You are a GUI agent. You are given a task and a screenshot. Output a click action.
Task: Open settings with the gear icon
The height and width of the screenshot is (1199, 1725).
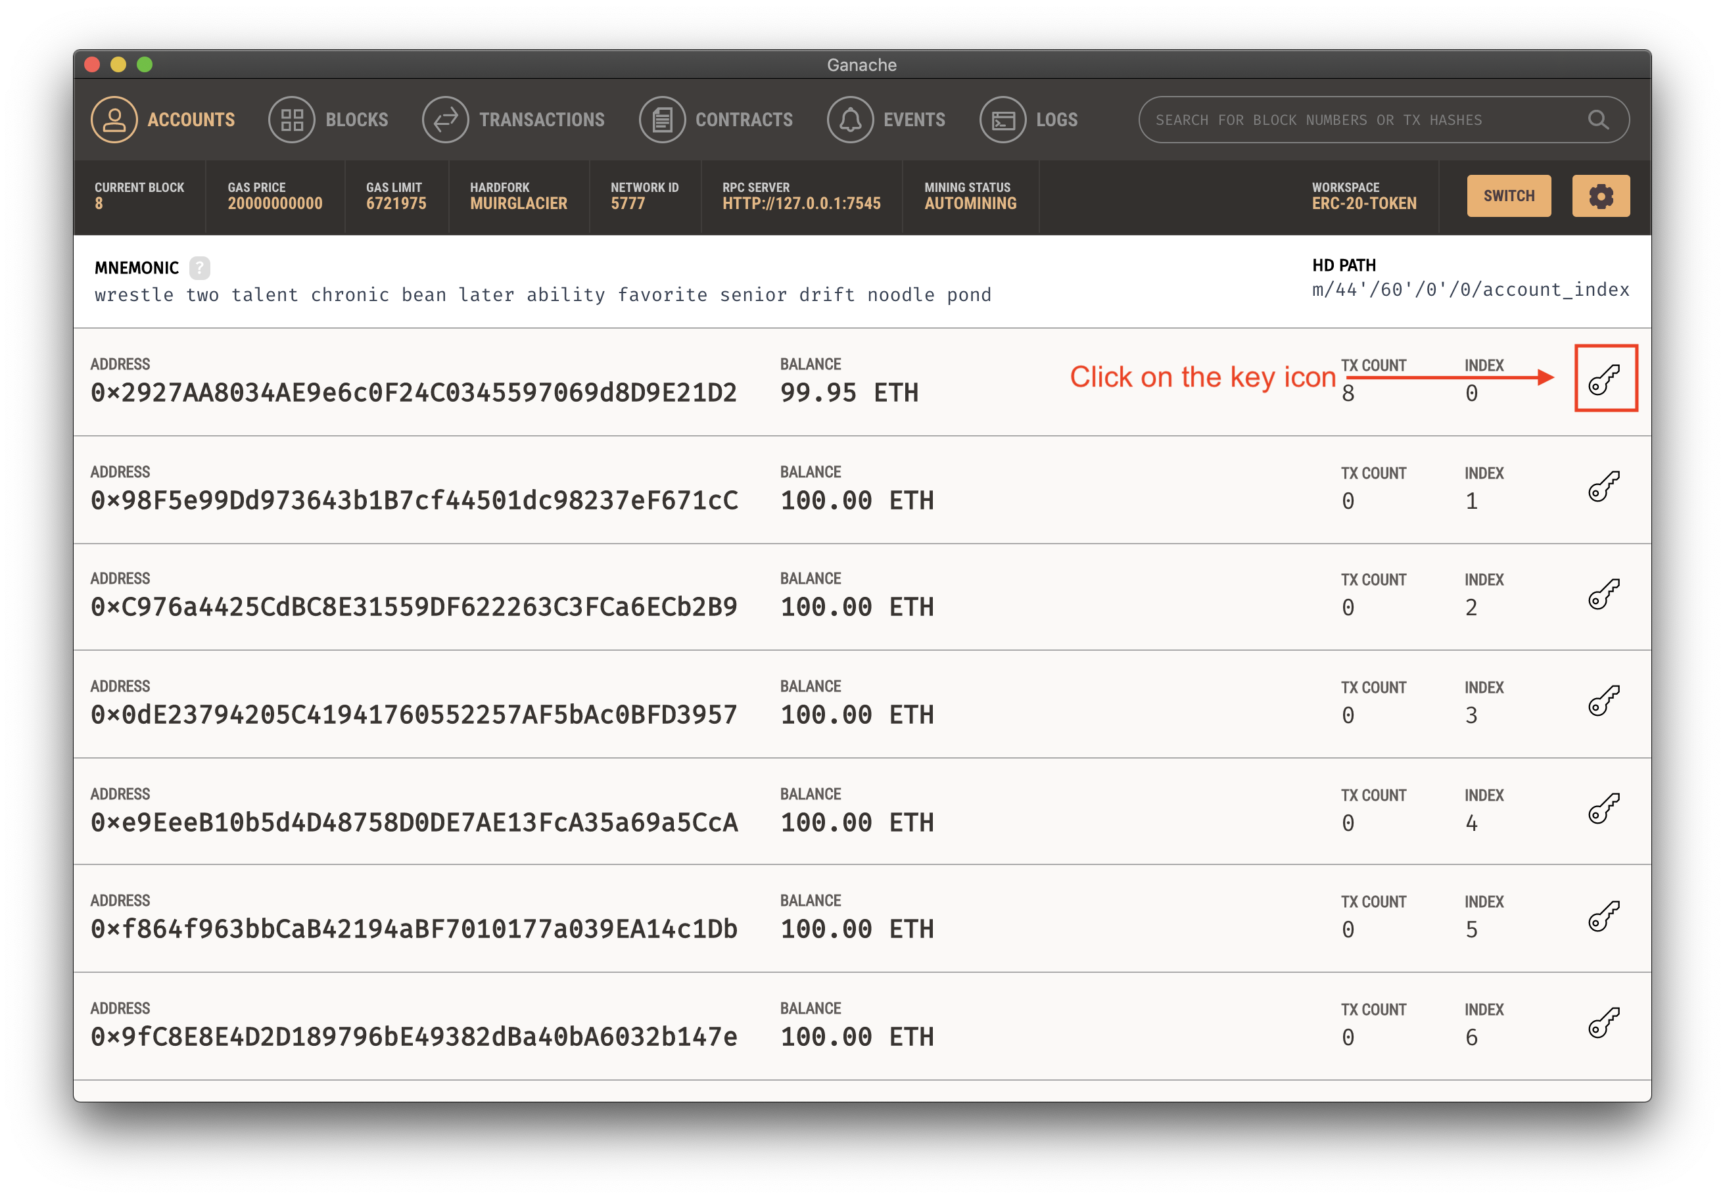tap(1600, 196)
